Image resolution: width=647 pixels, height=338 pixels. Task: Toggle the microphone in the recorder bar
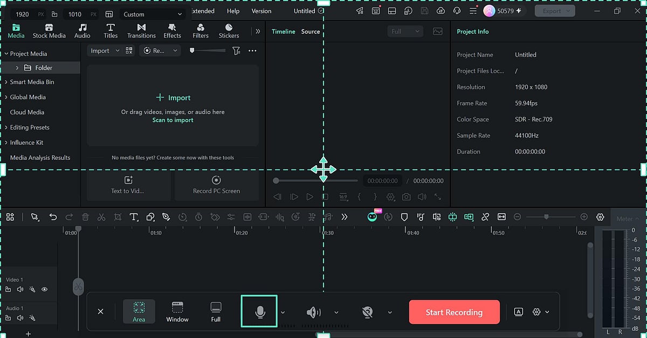(x=260, y=312)
